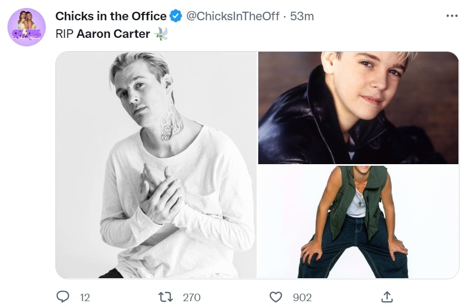This screenshot has height=307, width=467.
Task: Click the blue verified badge
Action: tap(176, 16)
